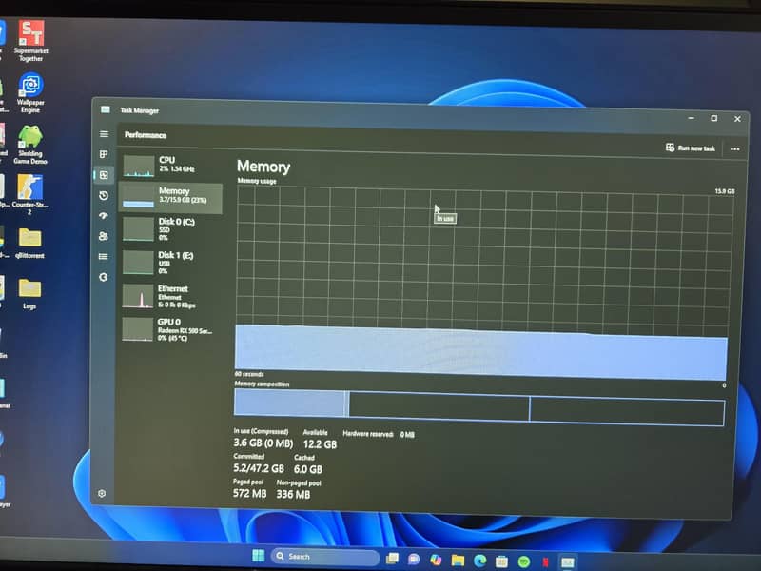Select the Disk 0 (C:) entry
Viewport: 761px width, 571px height.
[171, 228]
